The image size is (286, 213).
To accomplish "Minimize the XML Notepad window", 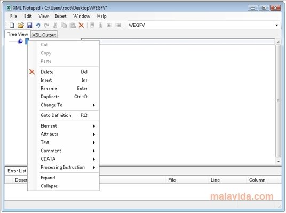I will click(x=252, y=8).
